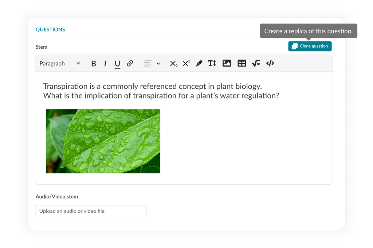This screenshot has height=248, width=373.
Task: Select the green leaf image thumbnail
Action: click(103, 141)
